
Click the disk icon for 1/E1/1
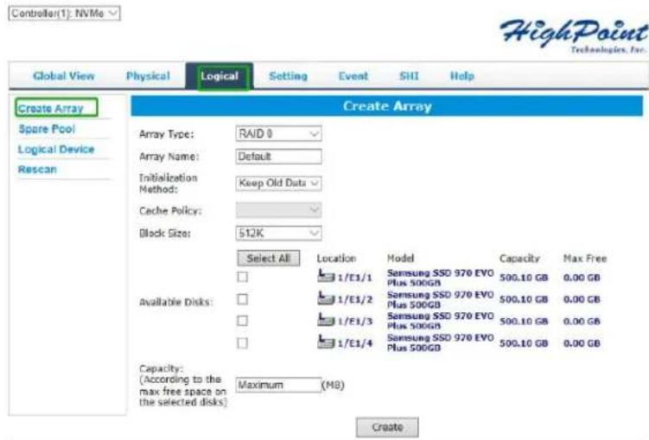pos(326,276)
